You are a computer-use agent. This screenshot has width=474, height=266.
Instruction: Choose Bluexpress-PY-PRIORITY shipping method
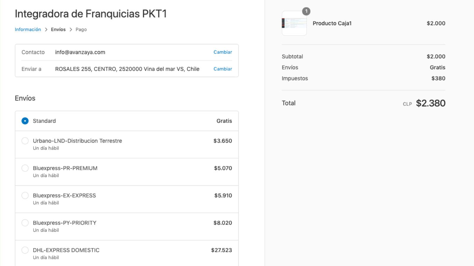(x=25, y=223)
